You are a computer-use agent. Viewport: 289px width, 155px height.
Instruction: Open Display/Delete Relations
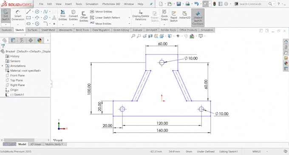(x=141, y=15)
